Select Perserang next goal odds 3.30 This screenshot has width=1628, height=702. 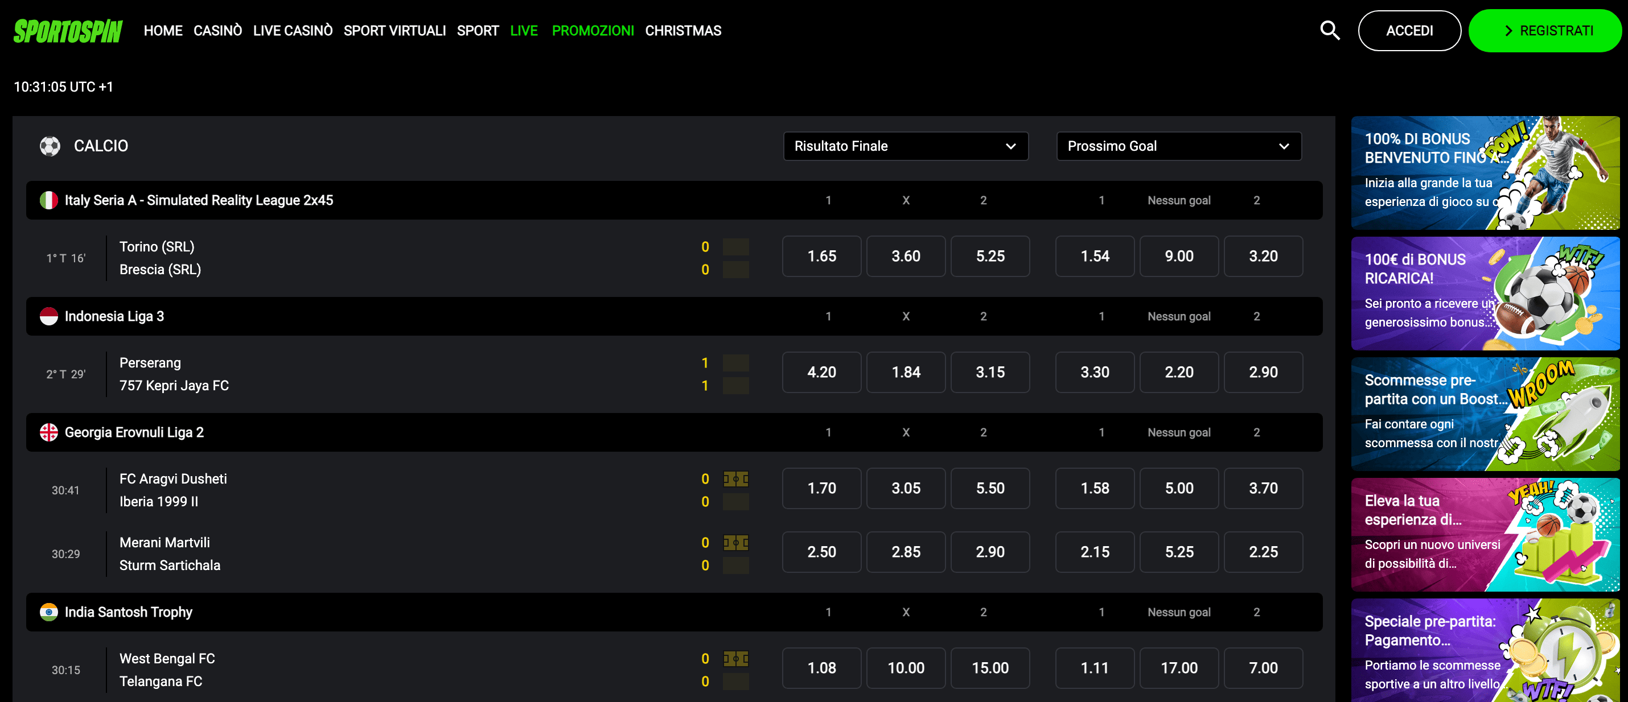(x=1095, y=372)
